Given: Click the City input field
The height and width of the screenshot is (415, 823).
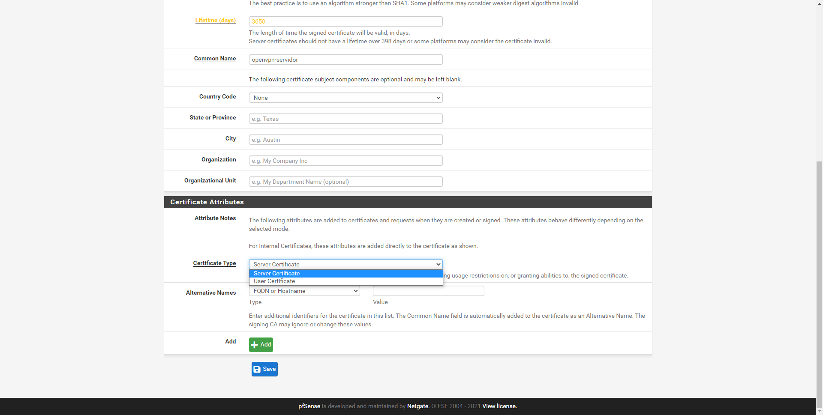Looking at the screenshot, I should pos(345,140).
